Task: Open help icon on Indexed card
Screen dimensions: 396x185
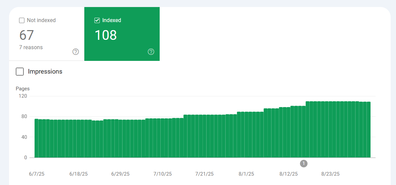Action: 151,52
